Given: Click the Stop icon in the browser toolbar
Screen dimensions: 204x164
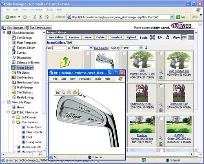Looking at the screenshot, I should (35, 17).
